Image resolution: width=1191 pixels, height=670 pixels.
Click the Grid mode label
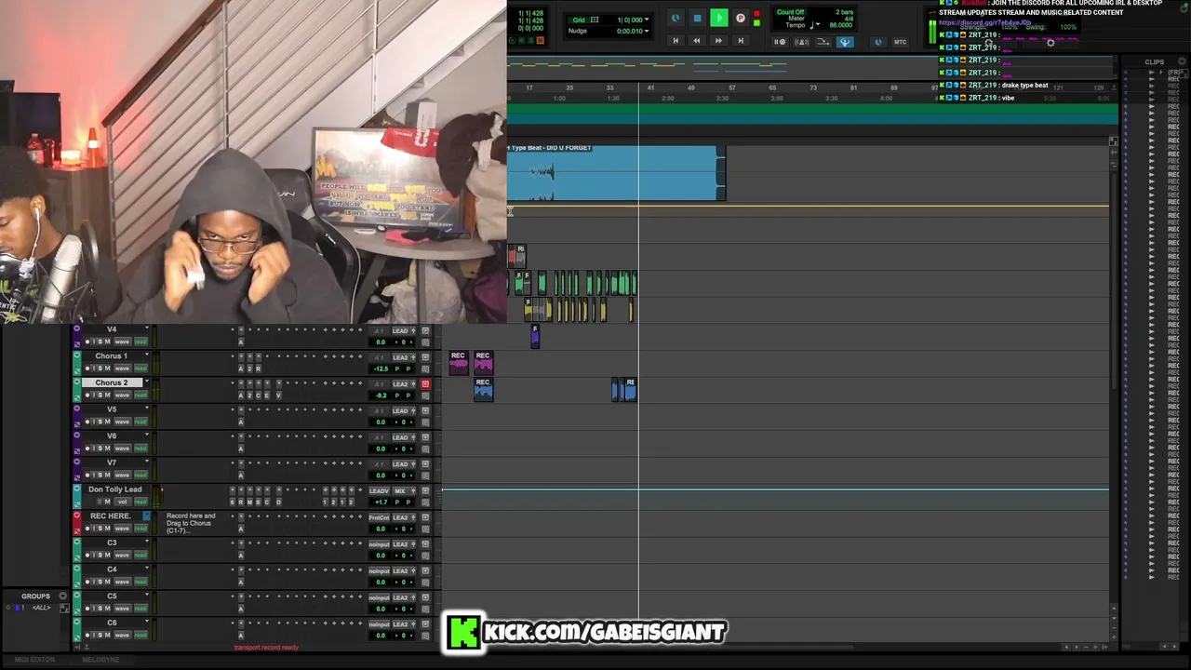click(x=579, y=20)
